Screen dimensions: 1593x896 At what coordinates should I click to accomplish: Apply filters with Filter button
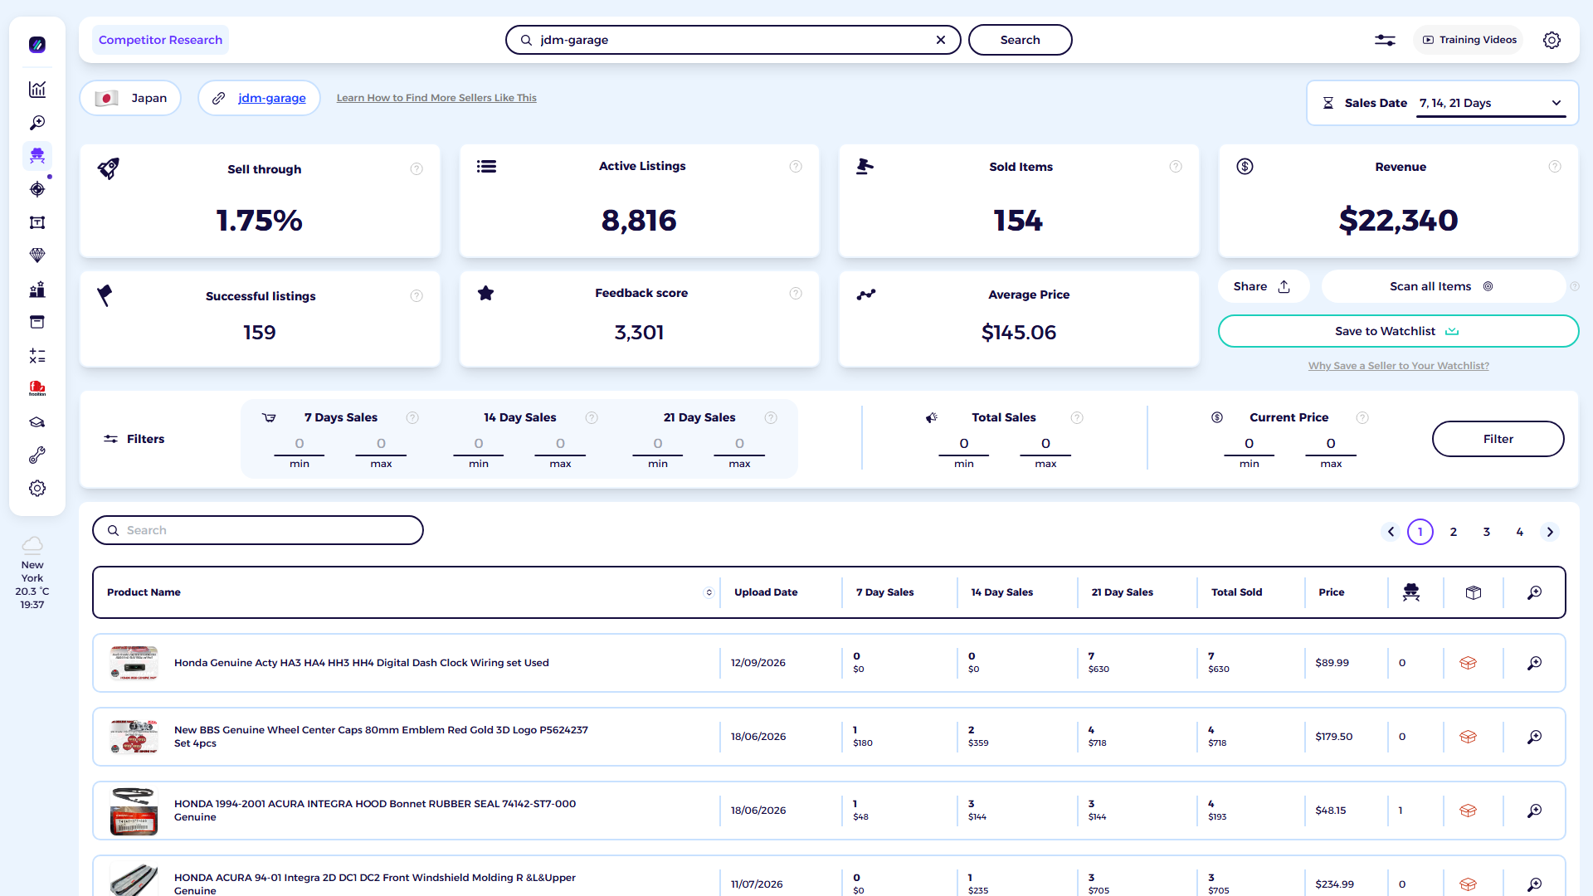(1498, 439)
